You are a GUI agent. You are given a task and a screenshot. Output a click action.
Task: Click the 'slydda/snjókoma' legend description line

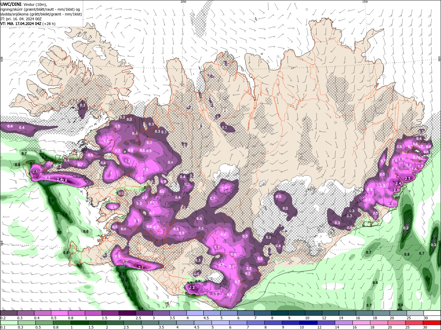pyautogui.click(x=41, y=14)
